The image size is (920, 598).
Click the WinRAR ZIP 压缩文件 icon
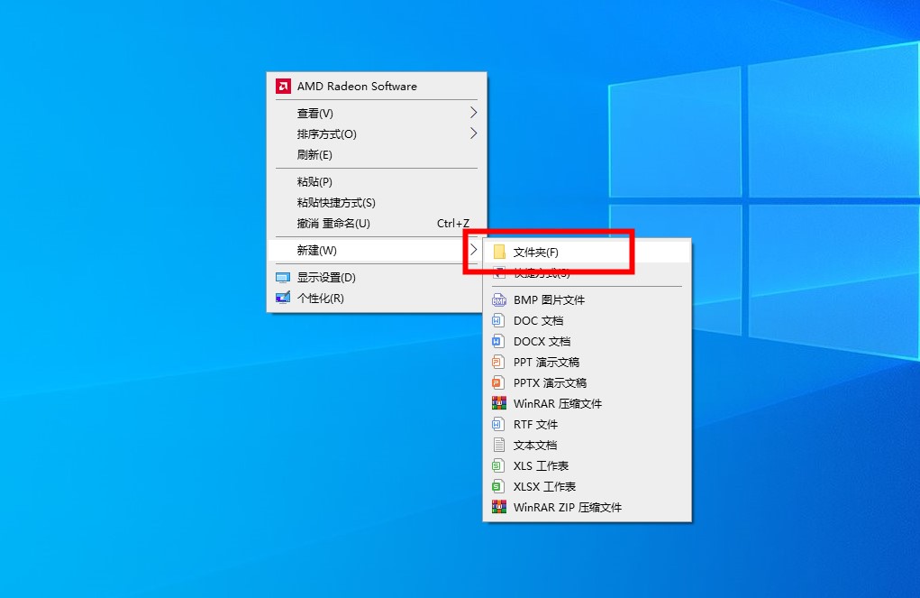click(498, 508)
